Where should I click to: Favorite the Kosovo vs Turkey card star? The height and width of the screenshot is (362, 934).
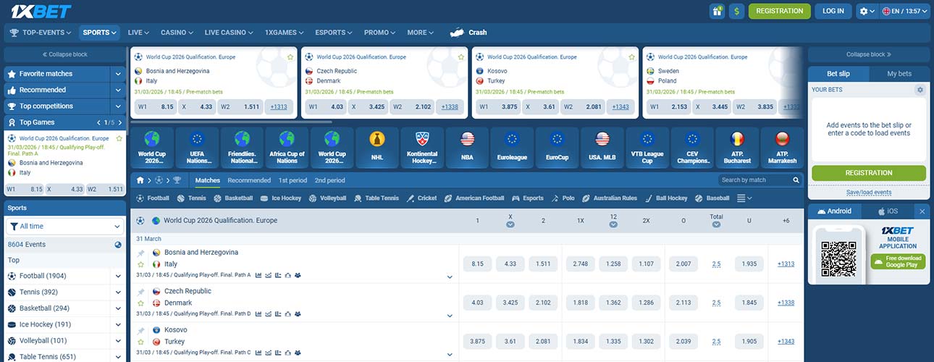coord(631,56)
